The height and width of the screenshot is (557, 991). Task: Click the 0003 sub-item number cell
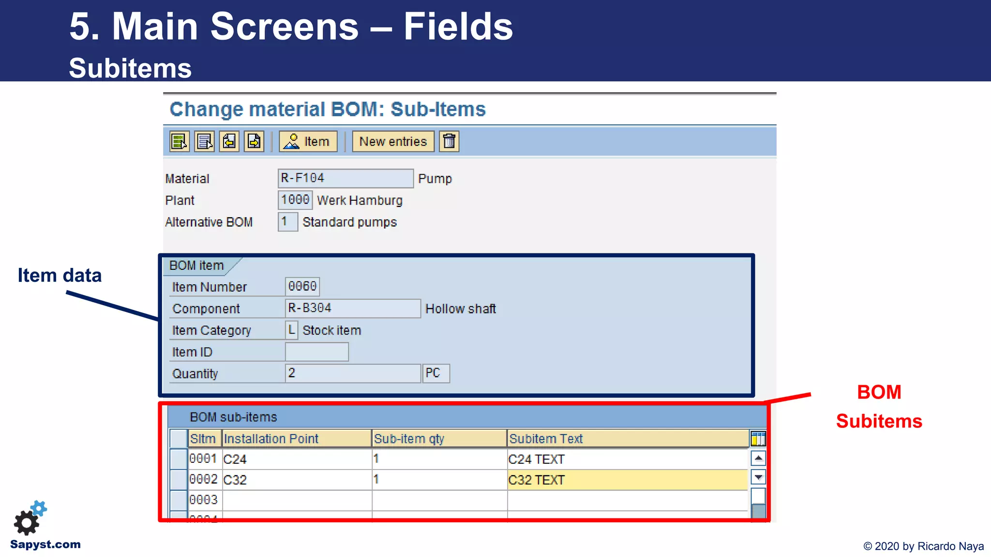(x=205, y=500)
